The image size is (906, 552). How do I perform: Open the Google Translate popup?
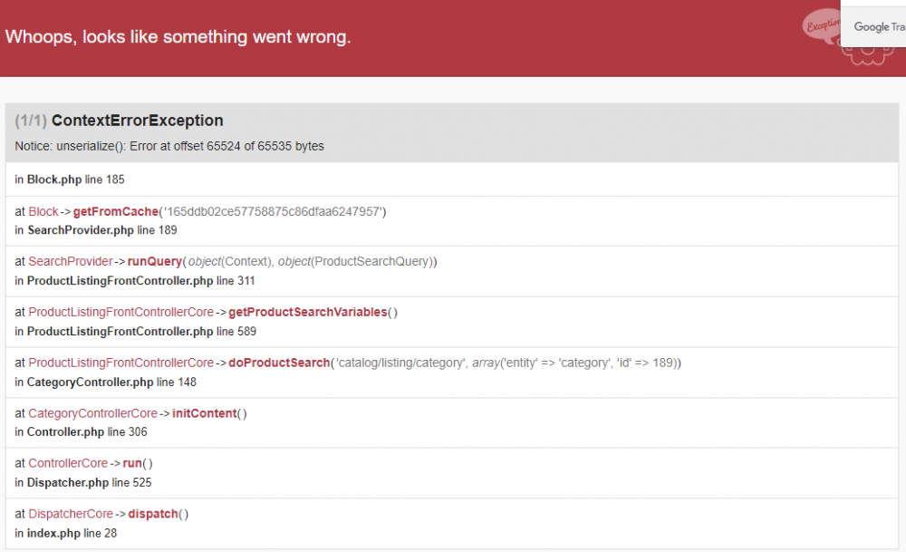[x=877, y=27]
